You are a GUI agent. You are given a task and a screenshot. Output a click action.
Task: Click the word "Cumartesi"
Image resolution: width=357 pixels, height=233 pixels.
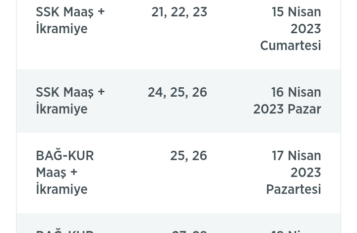tap(291, 46)
